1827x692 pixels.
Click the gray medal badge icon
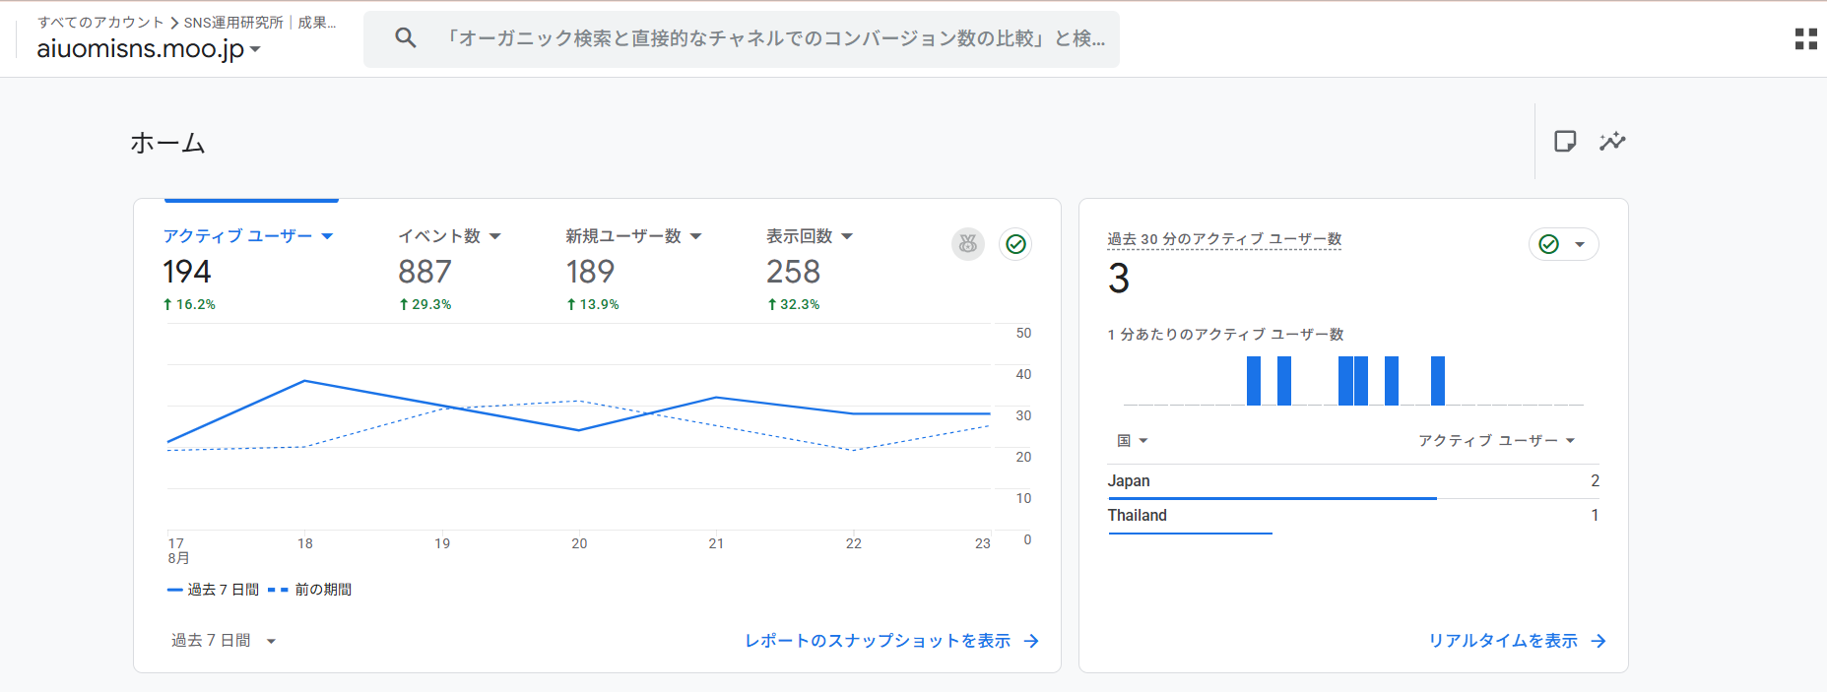pos(968,243)
